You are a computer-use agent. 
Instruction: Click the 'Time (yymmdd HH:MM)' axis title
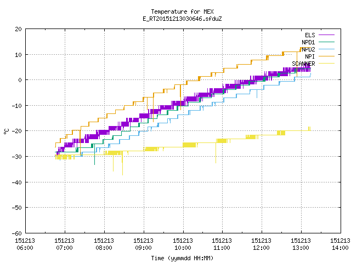(x=182, y=258)
